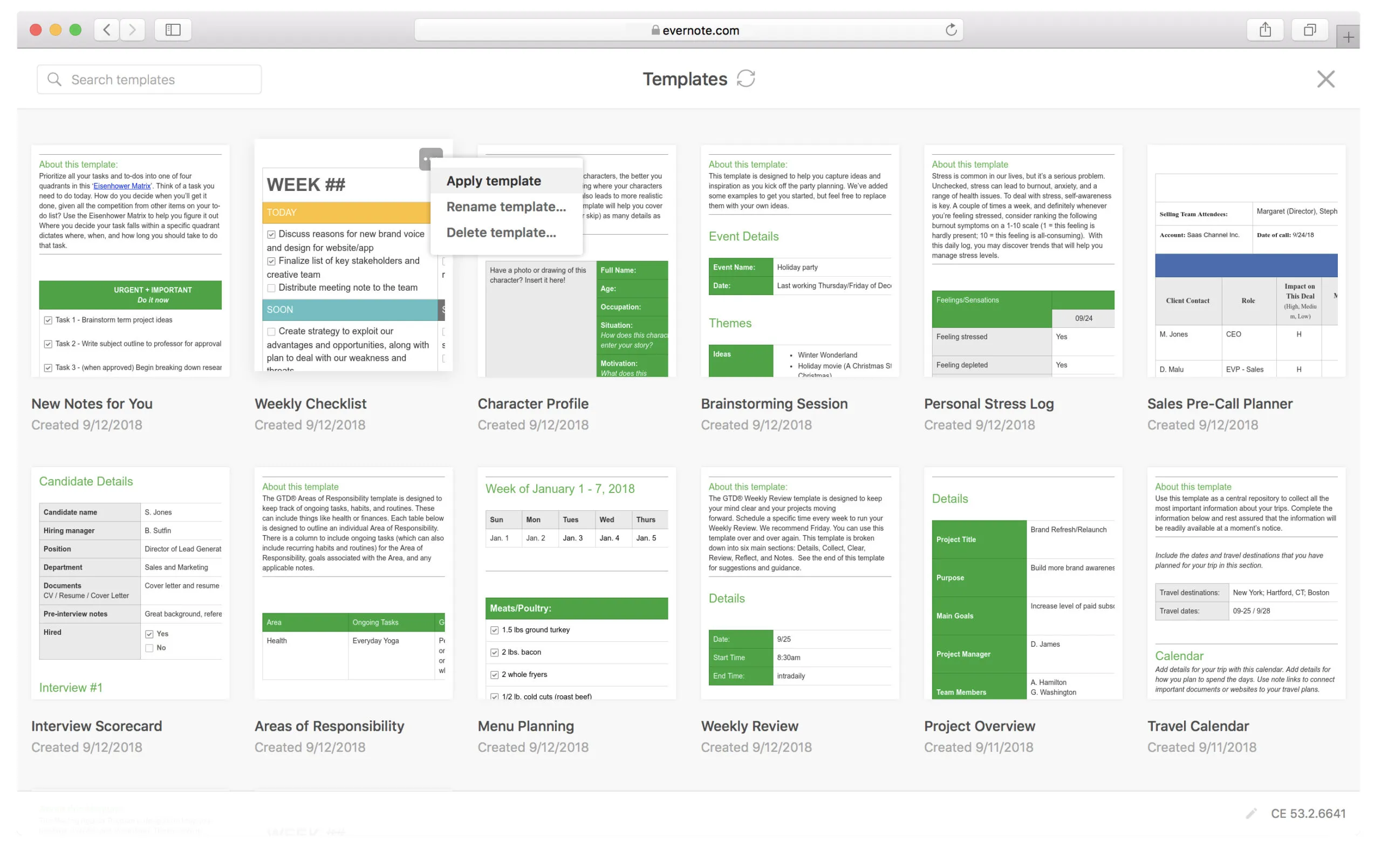Click the browser back navigation arrow icon
This screenshot has height=856, width=1381.
pos(106,29)
